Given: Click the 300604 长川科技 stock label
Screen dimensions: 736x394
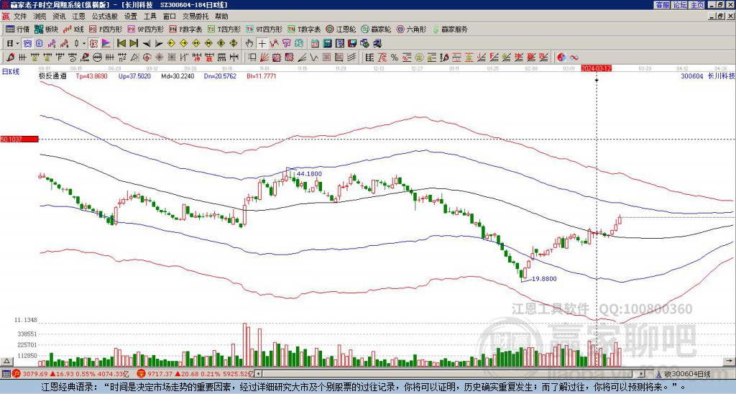Looking at the screenshot, I should point(708,76).
